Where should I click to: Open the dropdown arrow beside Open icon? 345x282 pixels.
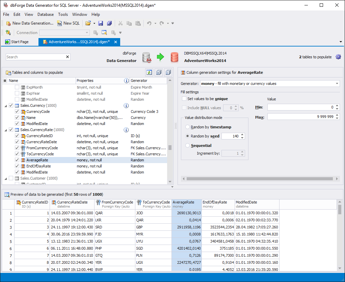(94, 23)
